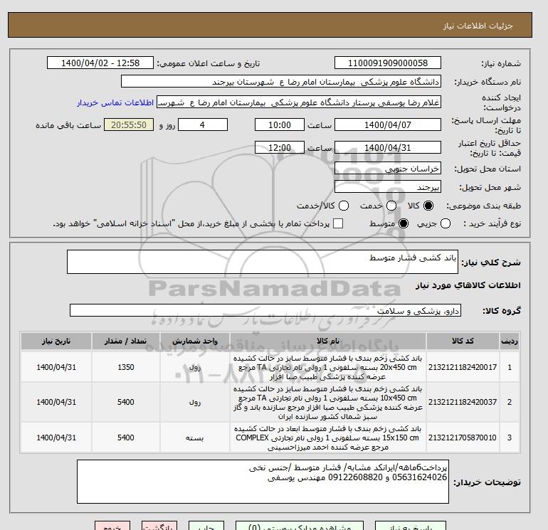The image size is (548, 530).
Task: Click the واحد شمارش column header
Action: click(x=195, y=341)
